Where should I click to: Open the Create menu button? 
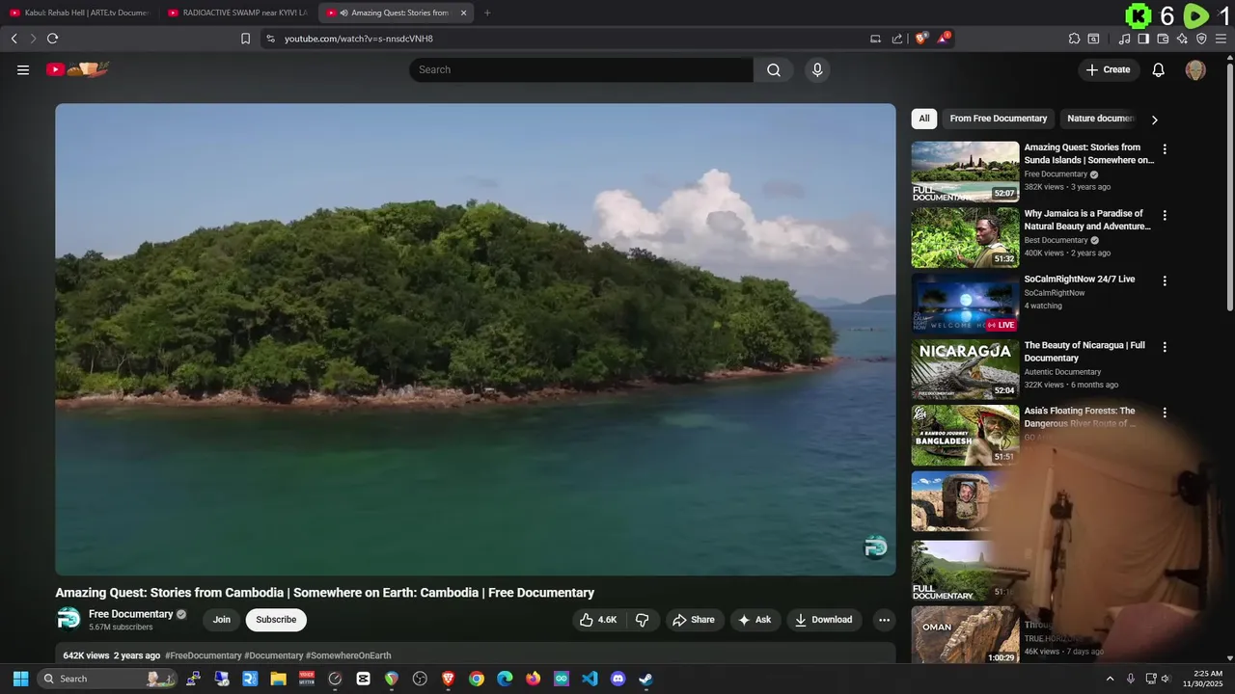click(1109, 69)
